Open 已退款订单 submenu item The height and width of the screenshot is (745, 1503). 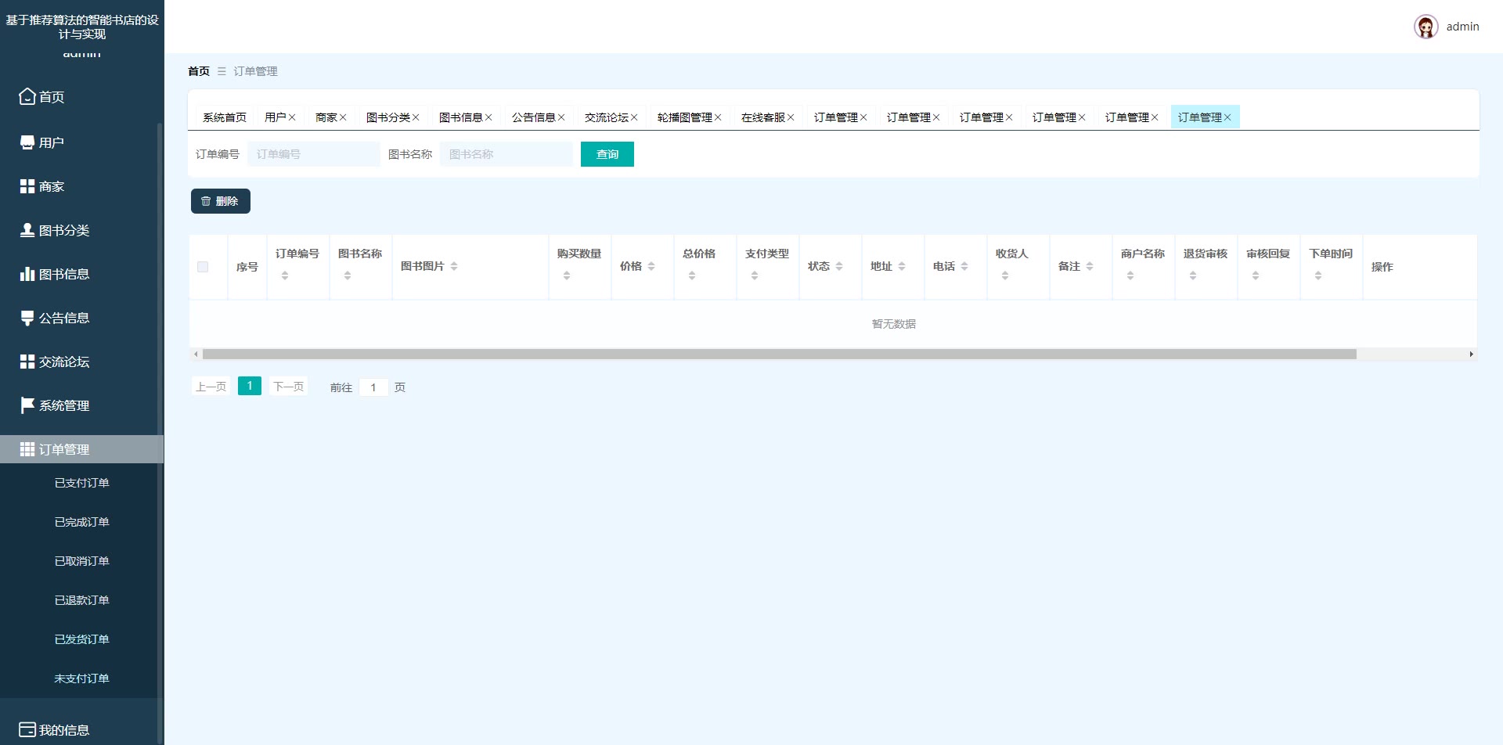[x=81, y=600]
